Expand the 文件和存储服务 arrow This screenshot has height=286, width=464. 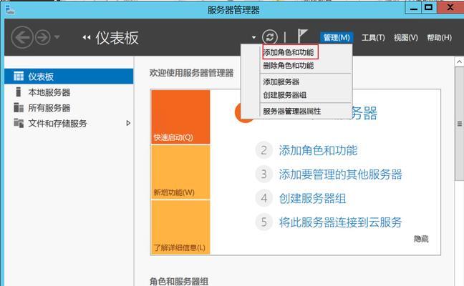tap(128, 123)
